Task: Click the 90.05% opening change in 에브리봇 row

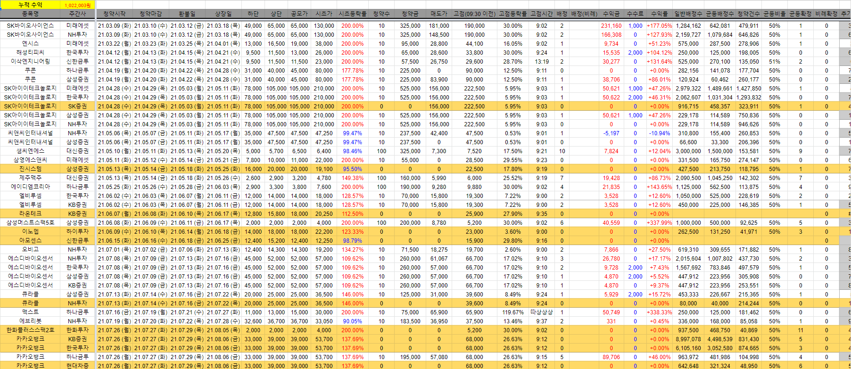Action: pyautogui.click(x=352, y=321)
